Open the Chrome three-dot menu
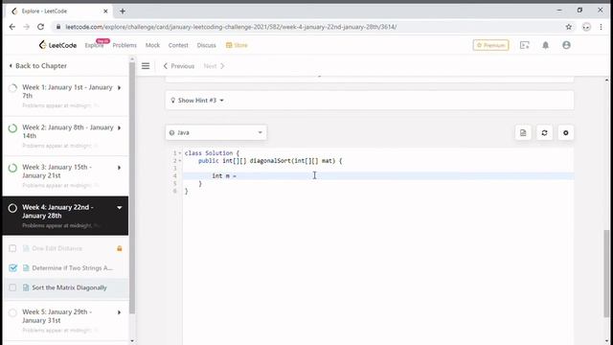613x345 pixels. (x=601, y=27)
